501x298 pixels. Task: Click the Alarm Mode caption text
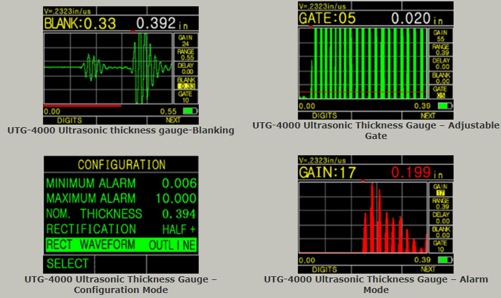[x=376, y=284]
